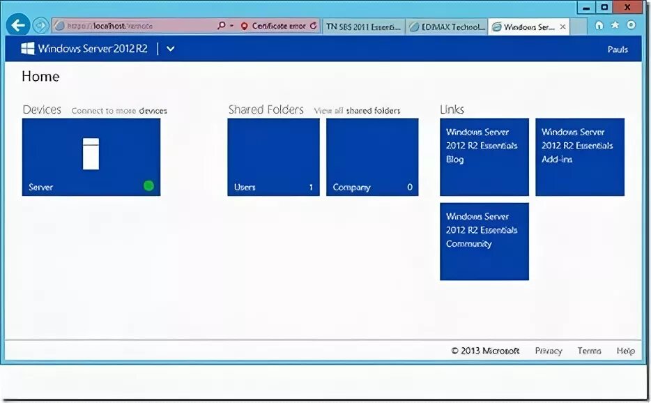Image resolution: width=651 pixels, height=403 pixels.
Task: Click the Devices section heading
Action: pos(42,109)
